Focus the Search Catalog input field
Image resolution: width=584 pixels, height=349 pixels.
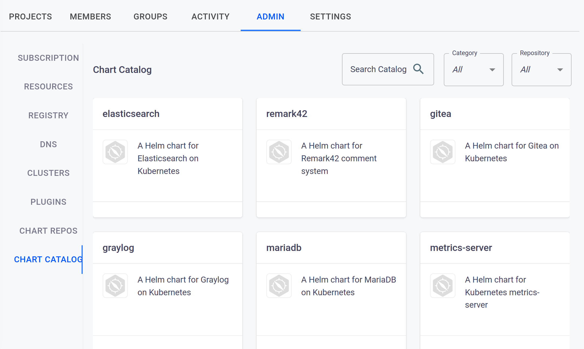[x=388, y=69]
